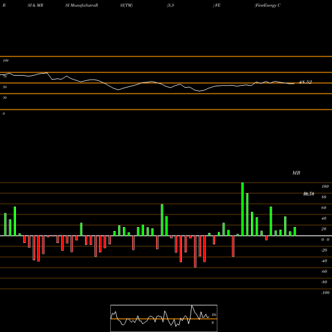Click the "-100" MR axis label
Viewport: 332px width, 332px height.
325,293
